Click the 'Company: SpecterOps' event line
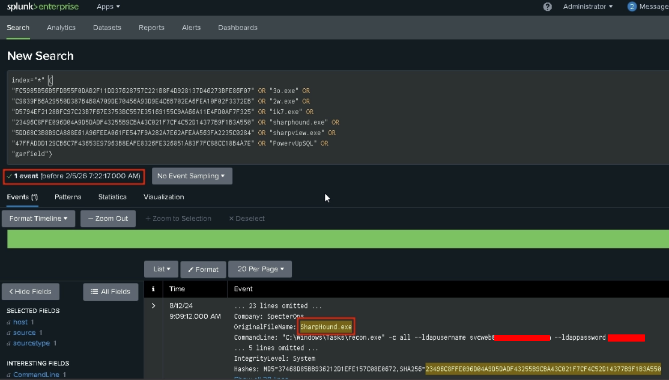The width and height of the screenshot is (669, 380). (269, 316)
